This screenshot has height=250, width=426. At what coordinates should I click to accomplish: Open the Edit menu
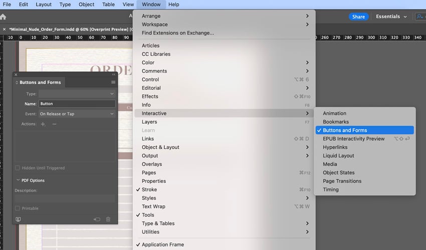tap(24, 5)
